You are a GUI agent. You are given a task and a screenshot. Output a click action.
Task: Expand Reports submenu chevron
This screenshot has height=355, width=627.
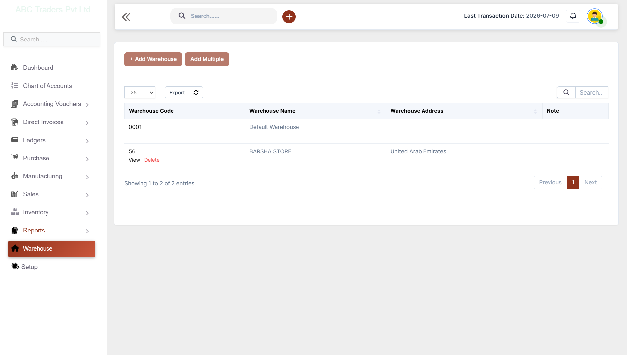87,231
